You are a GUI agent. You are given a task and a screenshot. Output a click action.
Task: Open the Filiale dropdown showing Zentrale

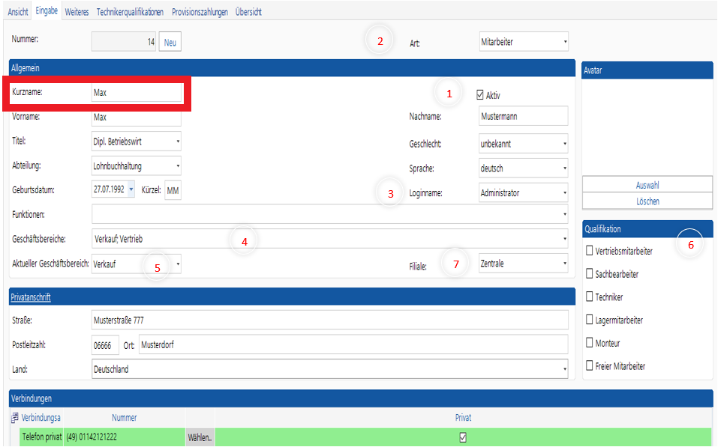tap(564, 264)
